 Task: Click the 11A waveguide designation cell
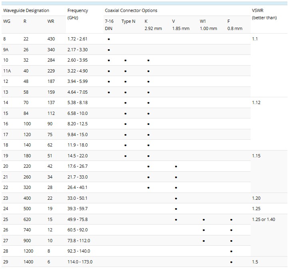pyautogui.click(x=7, y=71)
